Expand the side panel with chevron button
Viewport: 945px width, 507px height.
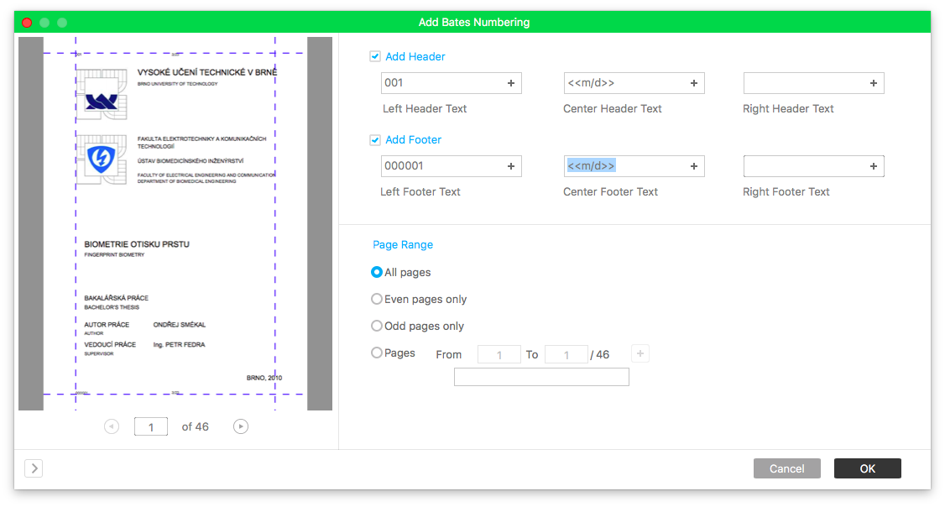(34, 468)
